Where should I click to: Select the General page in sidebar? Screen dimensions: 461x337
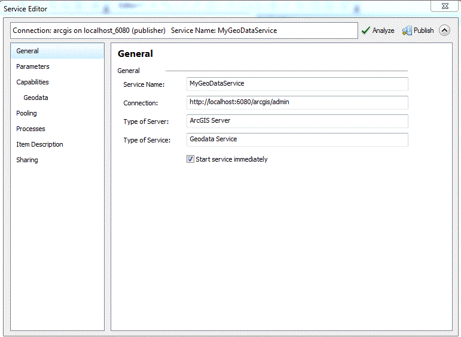tap(28, 51)
